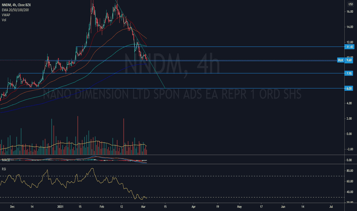Select the Vol indicator label
Screen dimensions: 357x211
tap(4, 20)
